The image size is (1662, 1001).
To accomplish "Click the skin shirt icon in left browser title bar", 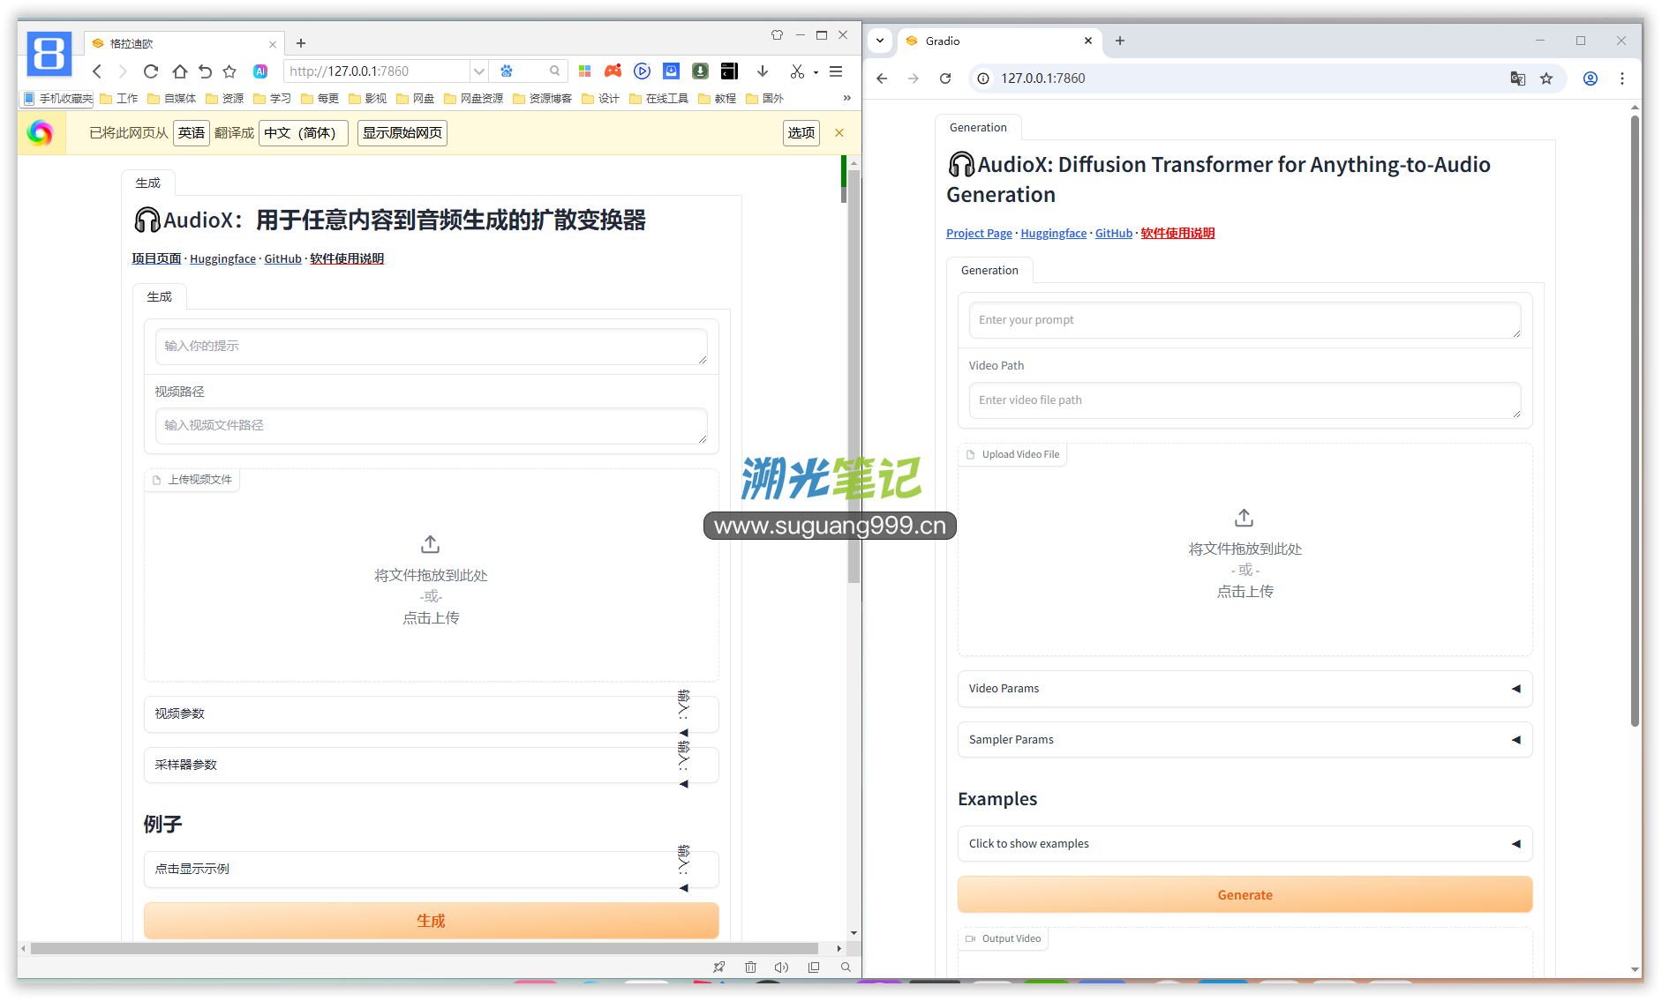I will 777,35.
